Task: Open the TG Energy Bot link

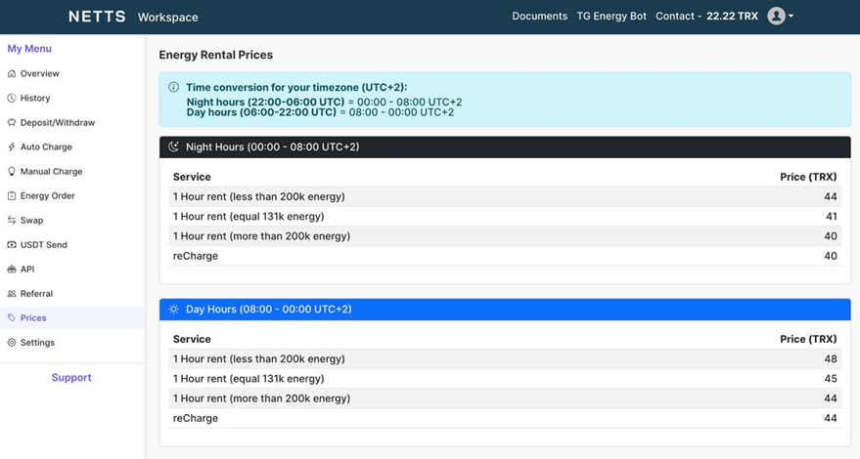Action: click(x=611, y=17)
